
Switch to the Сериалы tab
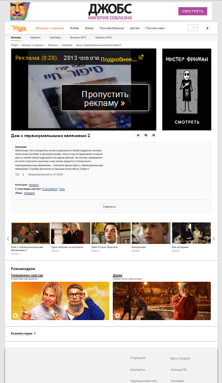click(x=35, y=38)
